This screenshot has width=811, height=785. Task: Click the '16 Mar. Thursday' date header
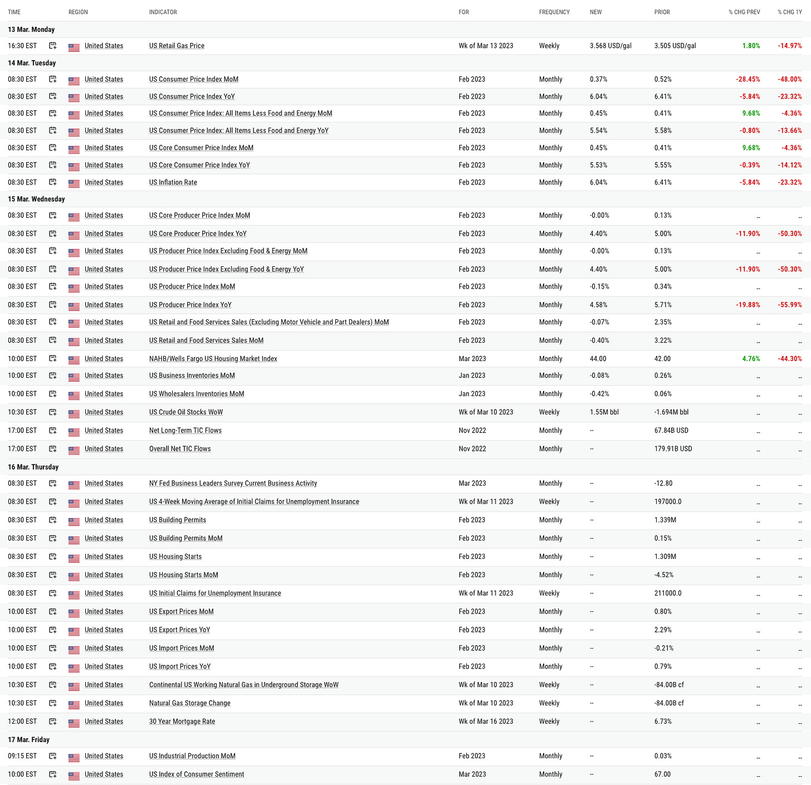point(33,467)
